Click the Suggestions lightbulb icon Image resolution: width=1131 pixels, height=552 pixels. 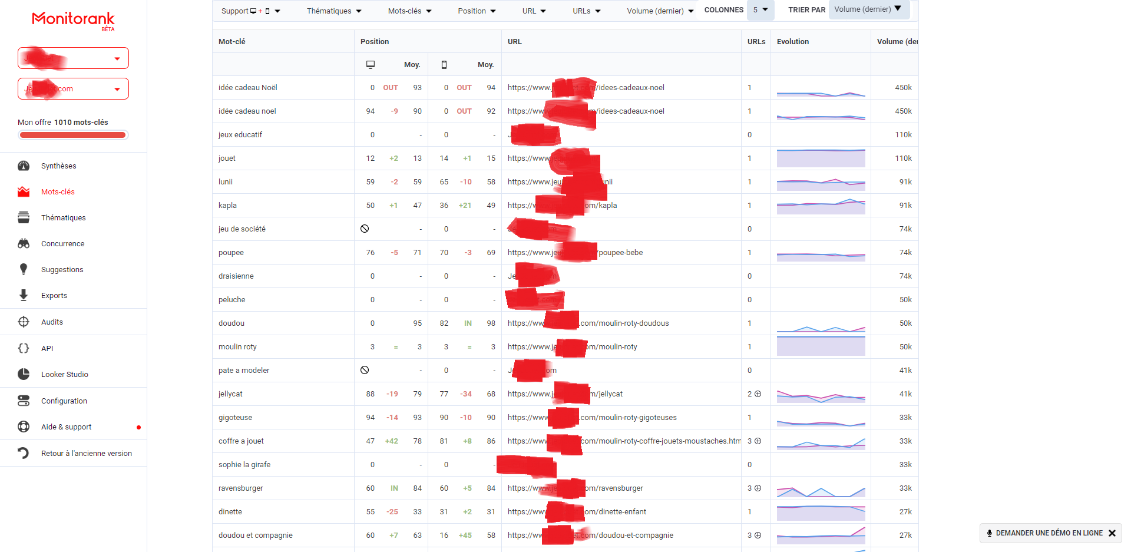click(x=24, y=269)
